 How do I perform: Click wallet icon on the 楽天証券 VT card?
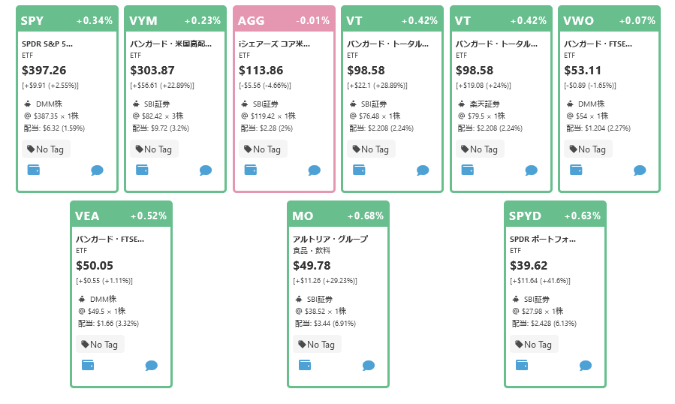tap(468, 170)
